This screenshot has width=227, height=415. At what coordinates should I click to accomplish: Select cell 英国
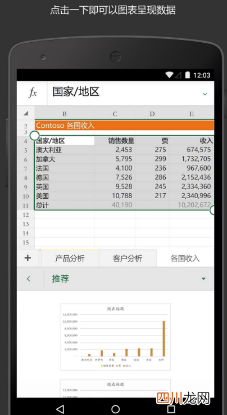(65, 186)
